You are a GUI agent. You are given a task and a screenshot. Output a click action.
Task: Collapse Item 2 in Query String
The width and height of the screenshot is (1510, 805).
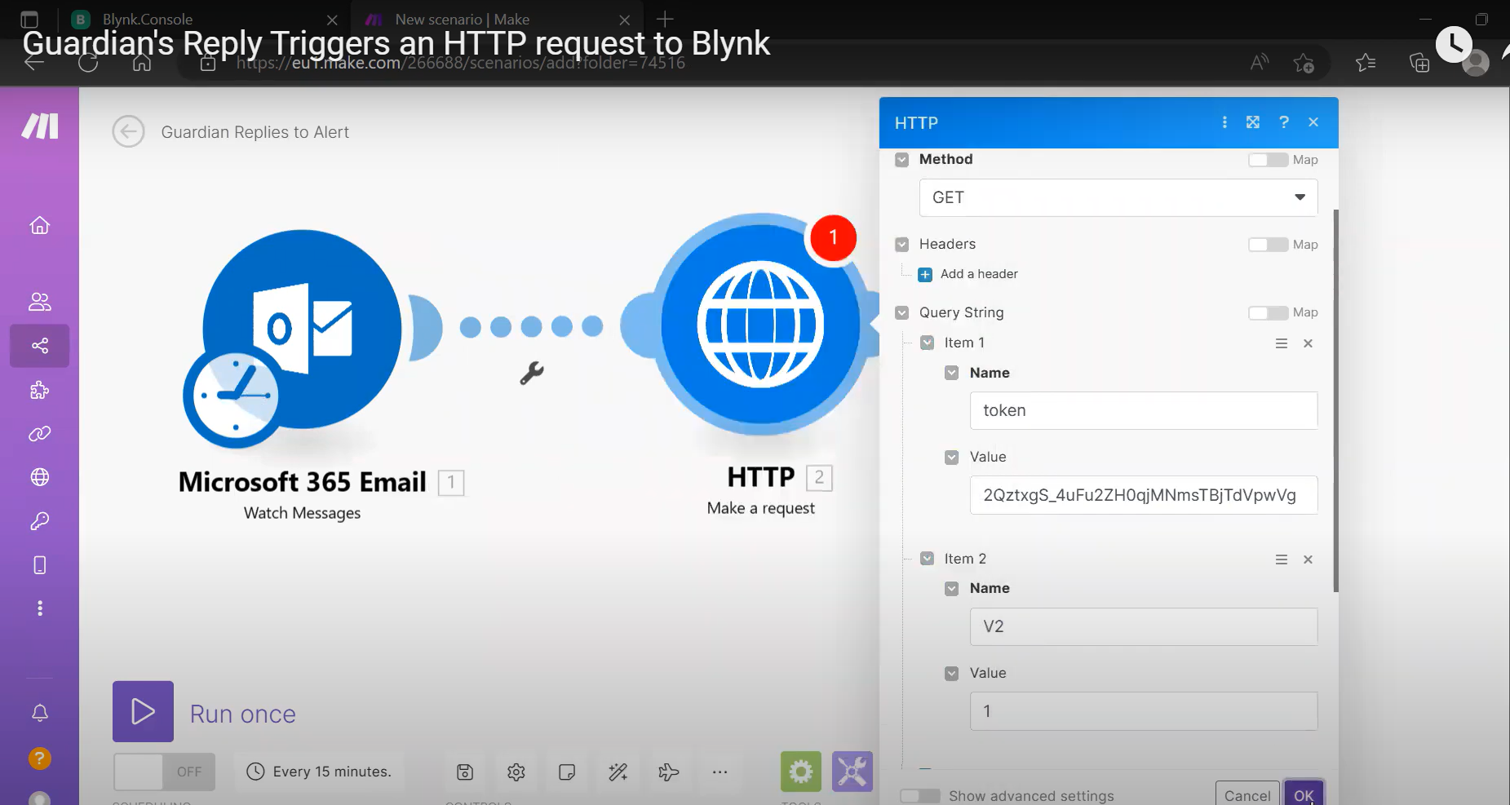(927, 559)
